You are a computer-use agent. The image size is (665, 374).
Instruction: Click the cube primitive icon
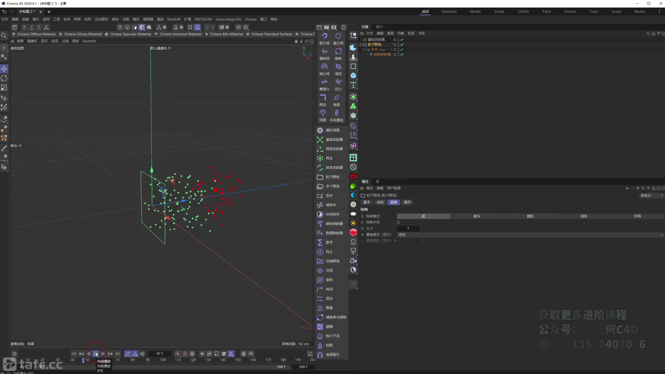(353, 76)
